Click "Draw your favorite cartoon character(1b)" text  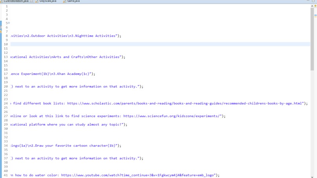(75, 145)
